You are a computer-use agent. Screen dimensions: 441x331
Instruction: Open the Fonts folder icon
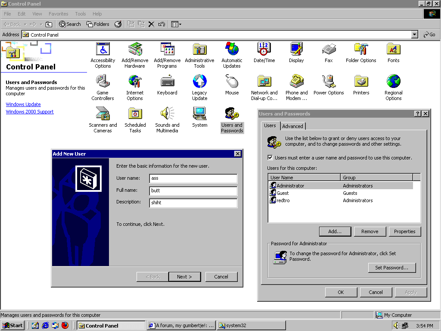(393, 50)
